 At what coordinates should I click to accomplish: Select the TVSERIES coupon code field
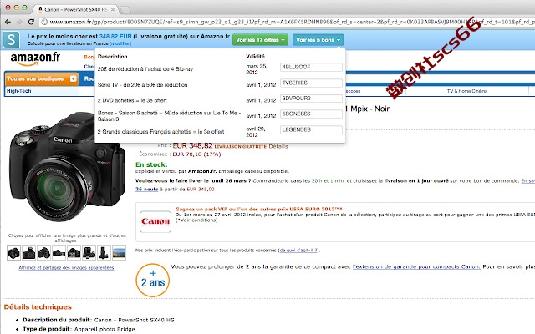click(x=311, y=83)
